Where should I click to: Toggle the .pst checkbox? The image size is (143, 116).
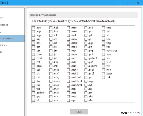tap(86, 77)
